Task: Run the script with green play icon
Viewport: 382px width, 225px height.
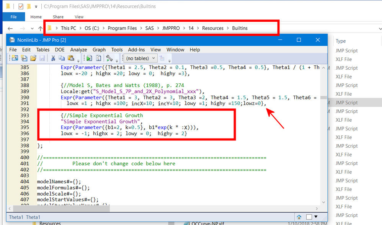Action: coord(90,58)
